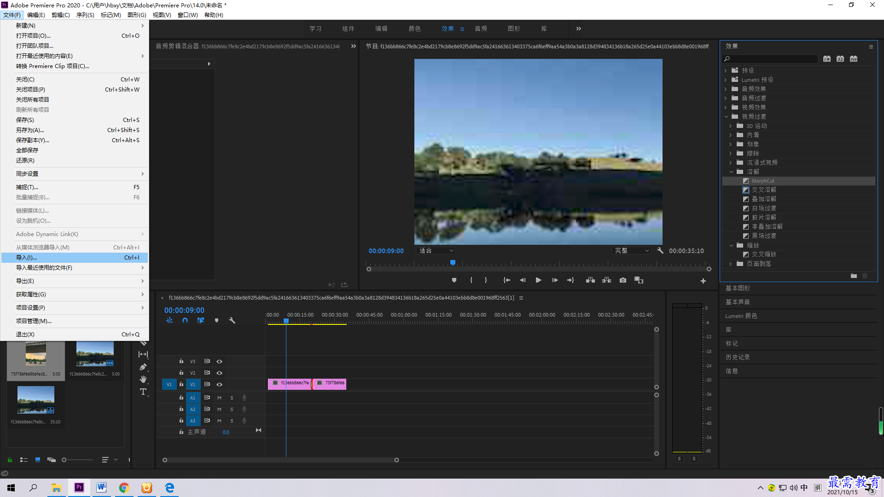This screenshot has width=884, height=497.
Task: Open the 历史记录 panel
Action: 738,357
